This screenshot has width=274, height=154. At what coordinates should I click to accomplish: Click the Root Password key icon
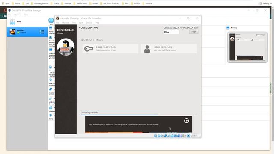click(89, 49)
